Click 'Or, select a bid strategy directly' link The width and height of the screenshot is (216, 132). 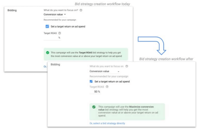coord(107,123)
